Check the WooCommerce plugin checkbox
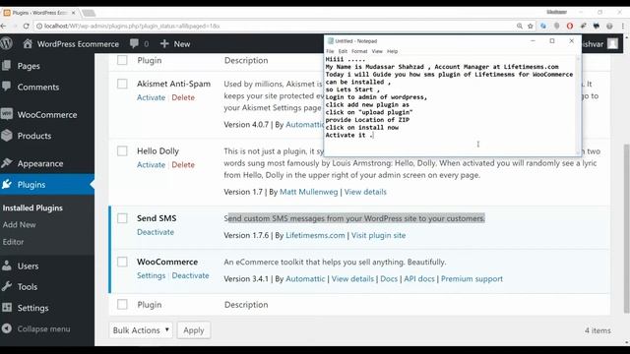The width and height of the screenshot is (630, 354). click(x=122, y=262)
